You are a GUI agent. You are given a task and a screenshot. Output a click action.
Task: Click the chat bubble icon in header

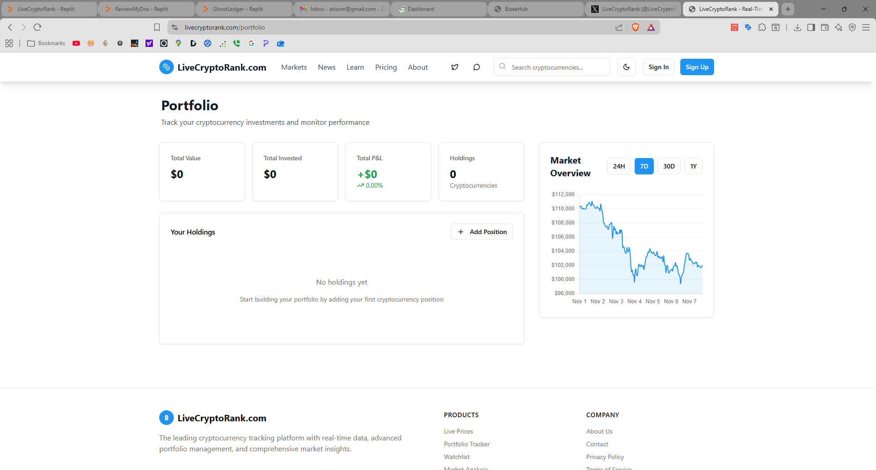(476, 67)
